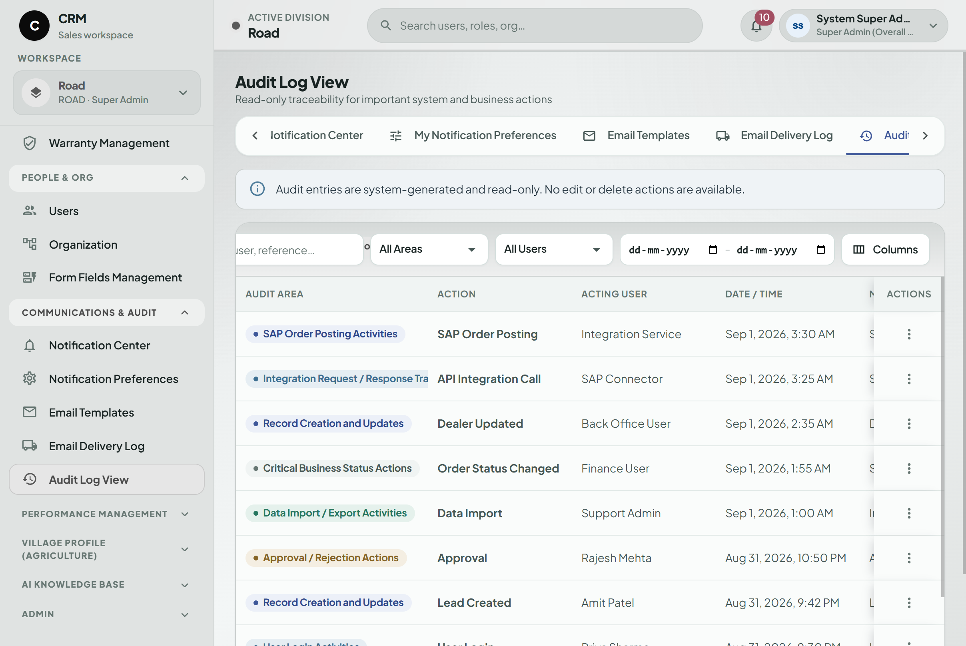Open the System Super Admin profile menu
966x646 pixels.
(x=863, y=26)
